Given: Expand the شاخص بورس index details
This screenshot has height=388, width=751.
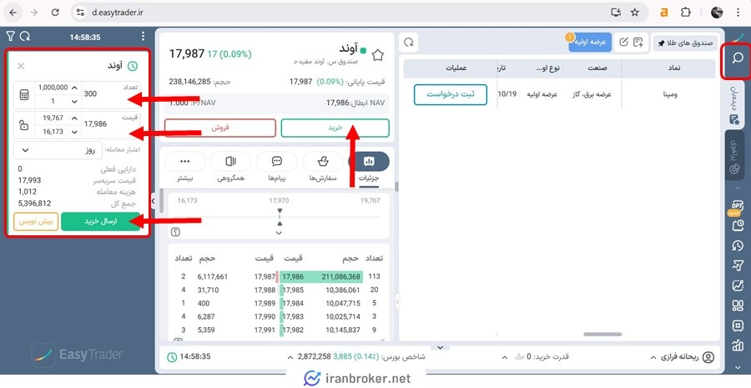Looking at the screenshot, I should tap(290, 357).
